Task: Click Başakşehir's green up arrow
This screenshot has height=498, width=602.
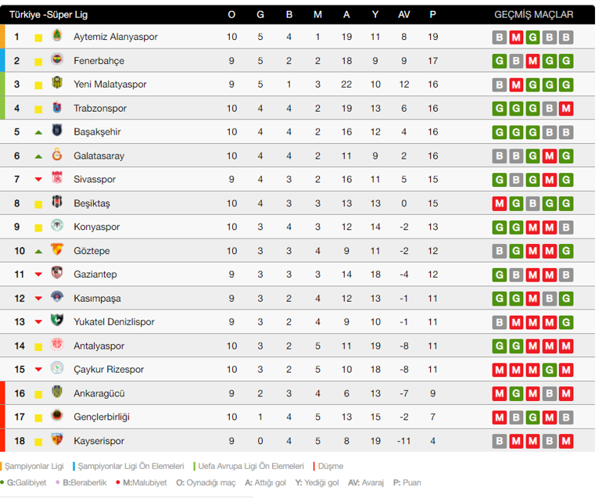Action: coord(38,132)
